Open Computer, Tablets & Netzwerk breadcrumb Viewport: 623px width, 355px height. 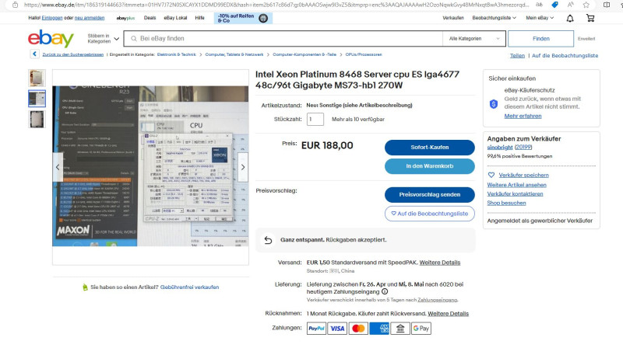pyautogui.click(x=234, y=54)
